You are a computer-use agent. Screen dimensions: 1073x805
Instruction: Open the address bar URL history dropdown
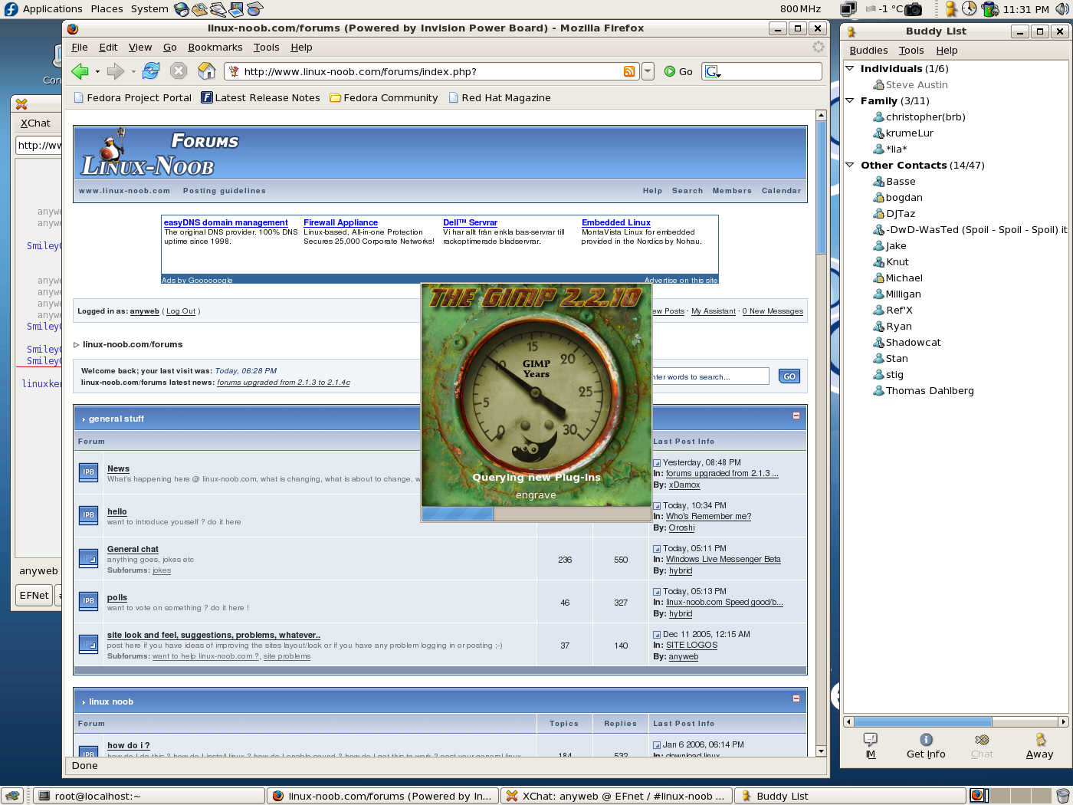[648, 71]
